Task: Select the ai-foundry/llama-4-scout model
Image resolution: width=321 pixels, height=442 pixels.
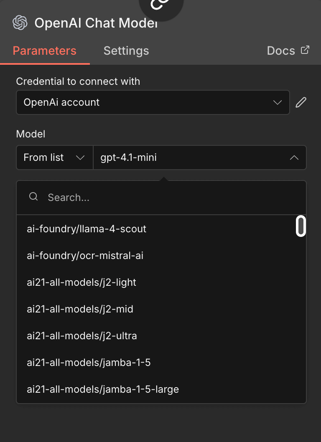Action: click(87, 229)
